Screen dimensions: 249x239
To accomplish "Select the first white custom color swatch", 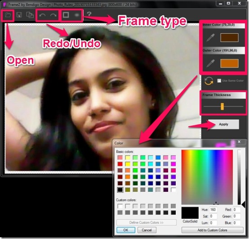I will pos(120,206).
